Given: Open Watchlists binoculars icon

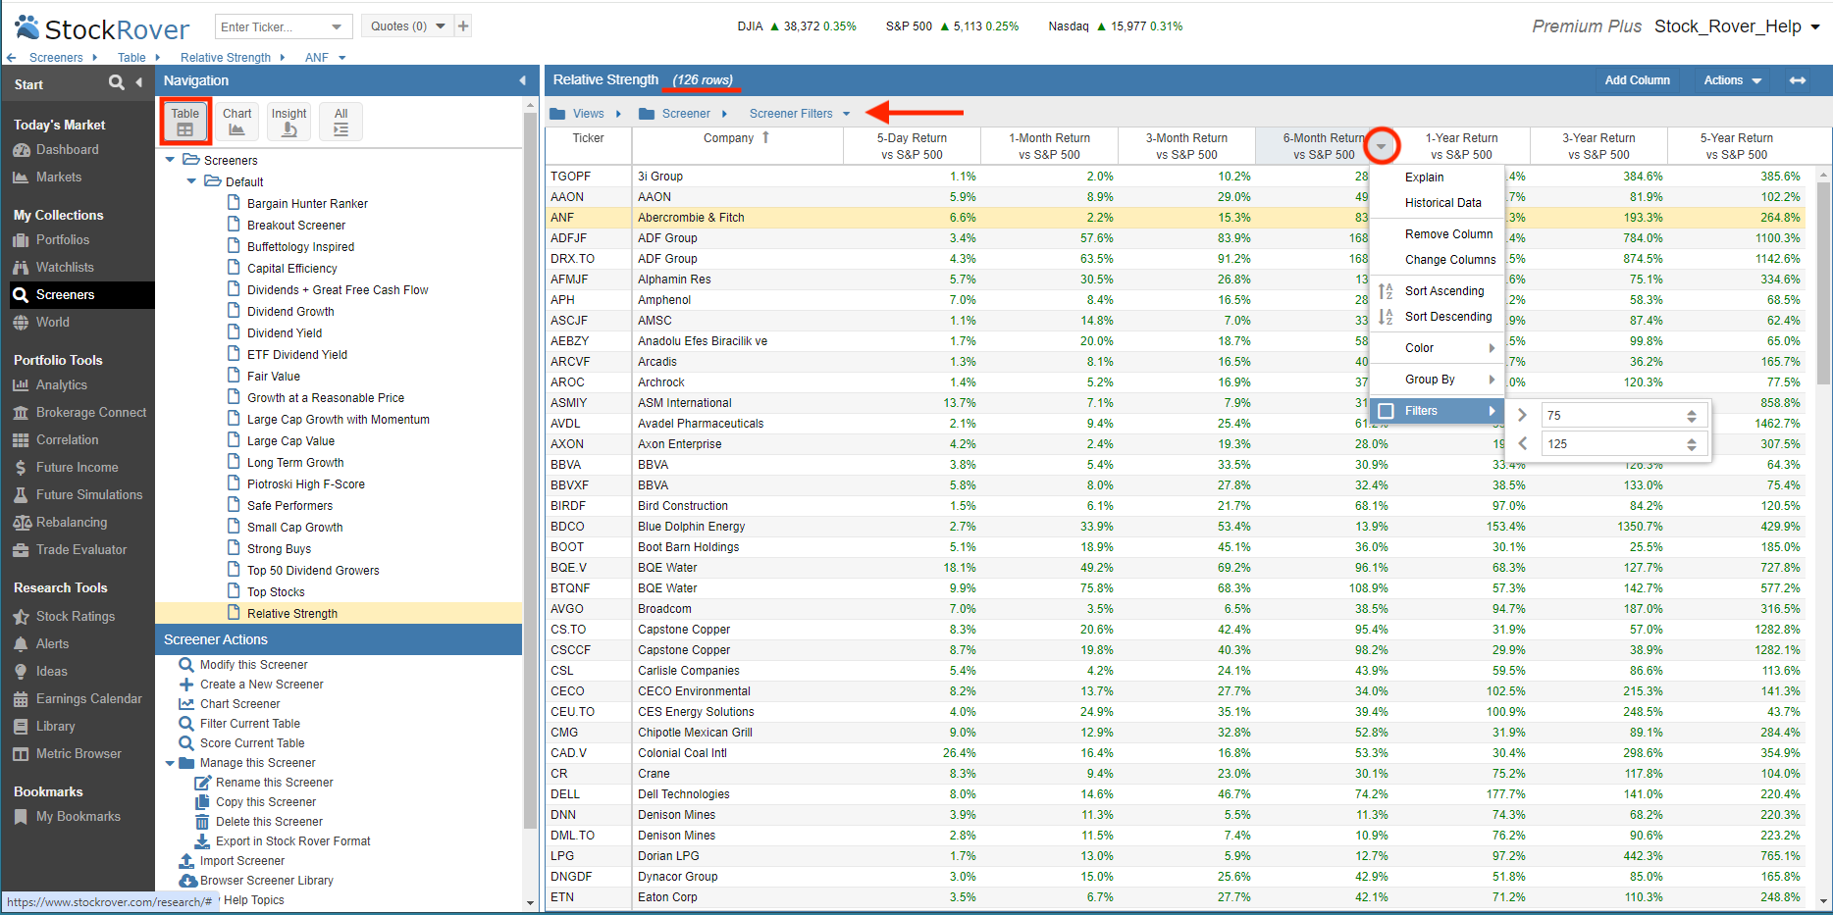Looking at the screenshot, I should (21, 268).
